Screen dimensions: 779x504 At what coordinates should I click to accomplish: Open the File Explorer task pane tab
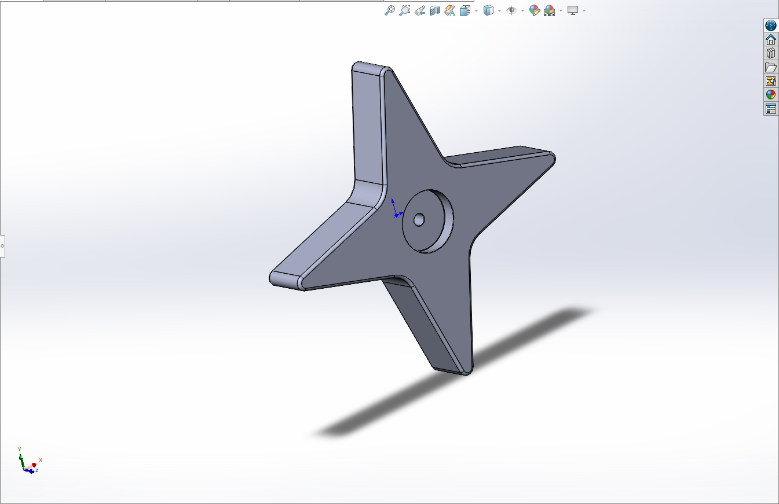[771, 67]
